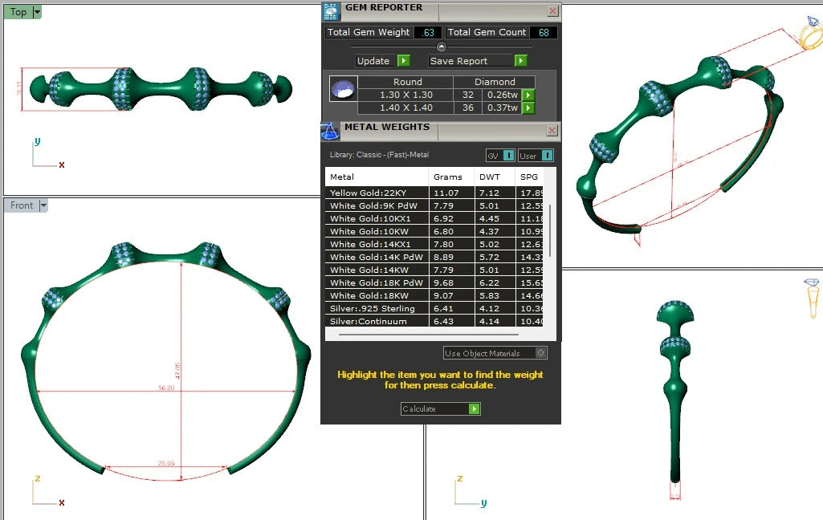Screen dimensions: 823x520
Task: Click the 11.07 grams value
Action: click(446, 193)
